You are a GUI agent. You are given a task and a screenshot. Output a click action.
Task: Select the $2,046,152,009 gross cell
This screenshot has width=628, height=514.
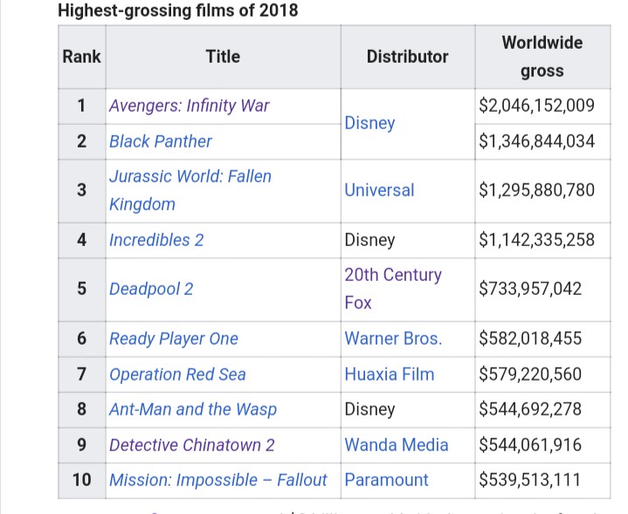click(x=536, y=106)
